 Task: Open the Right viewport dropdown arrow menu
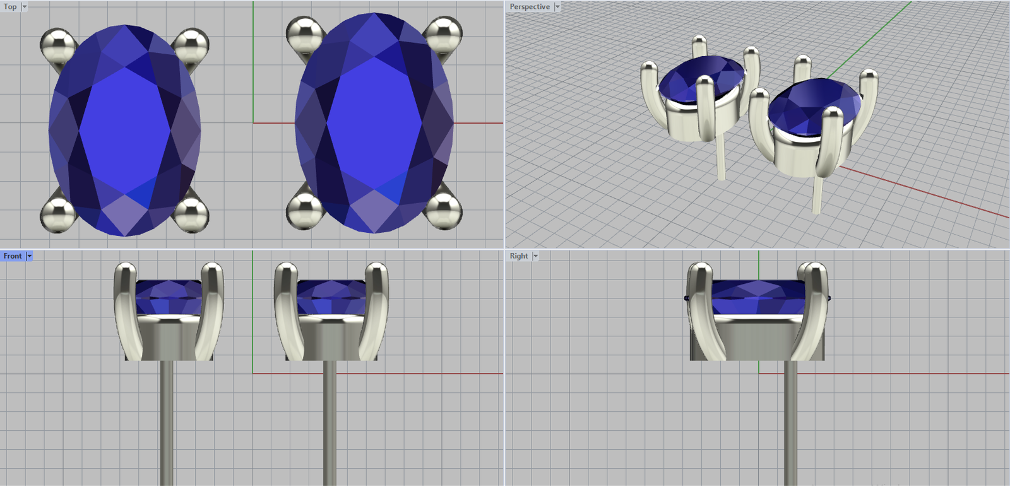point(535,256)
